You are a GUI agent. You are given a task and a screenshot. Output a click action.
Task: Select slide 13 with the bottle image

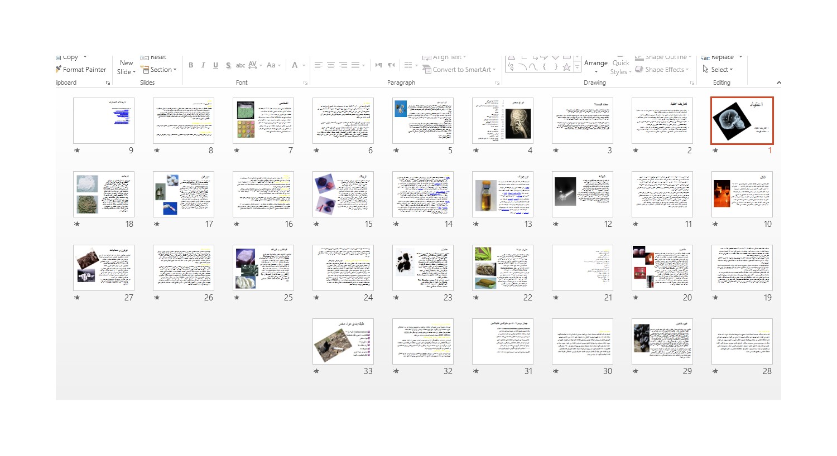point(503,194)
